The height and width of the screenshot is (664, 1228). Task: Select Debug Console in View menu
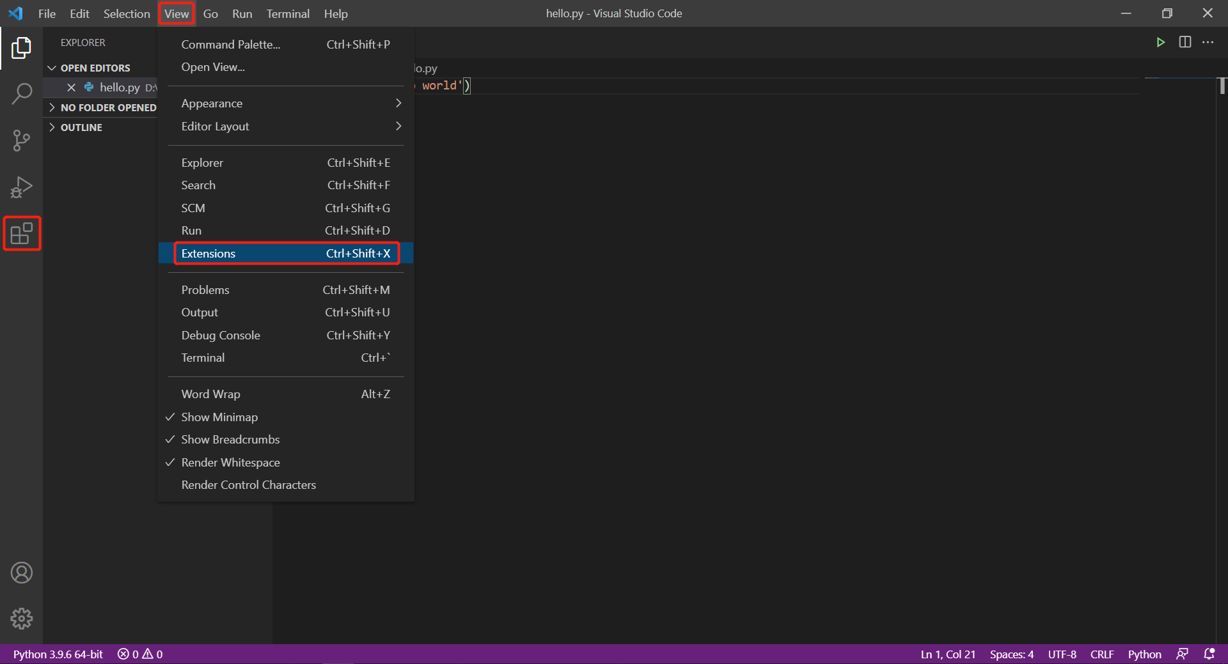pos(286,336)
